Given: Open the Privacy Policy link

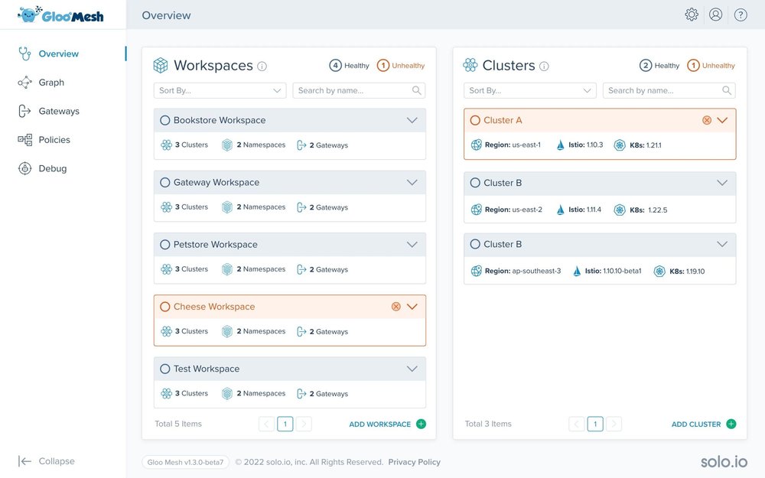Looking at the screenshot, I should 414,462.
